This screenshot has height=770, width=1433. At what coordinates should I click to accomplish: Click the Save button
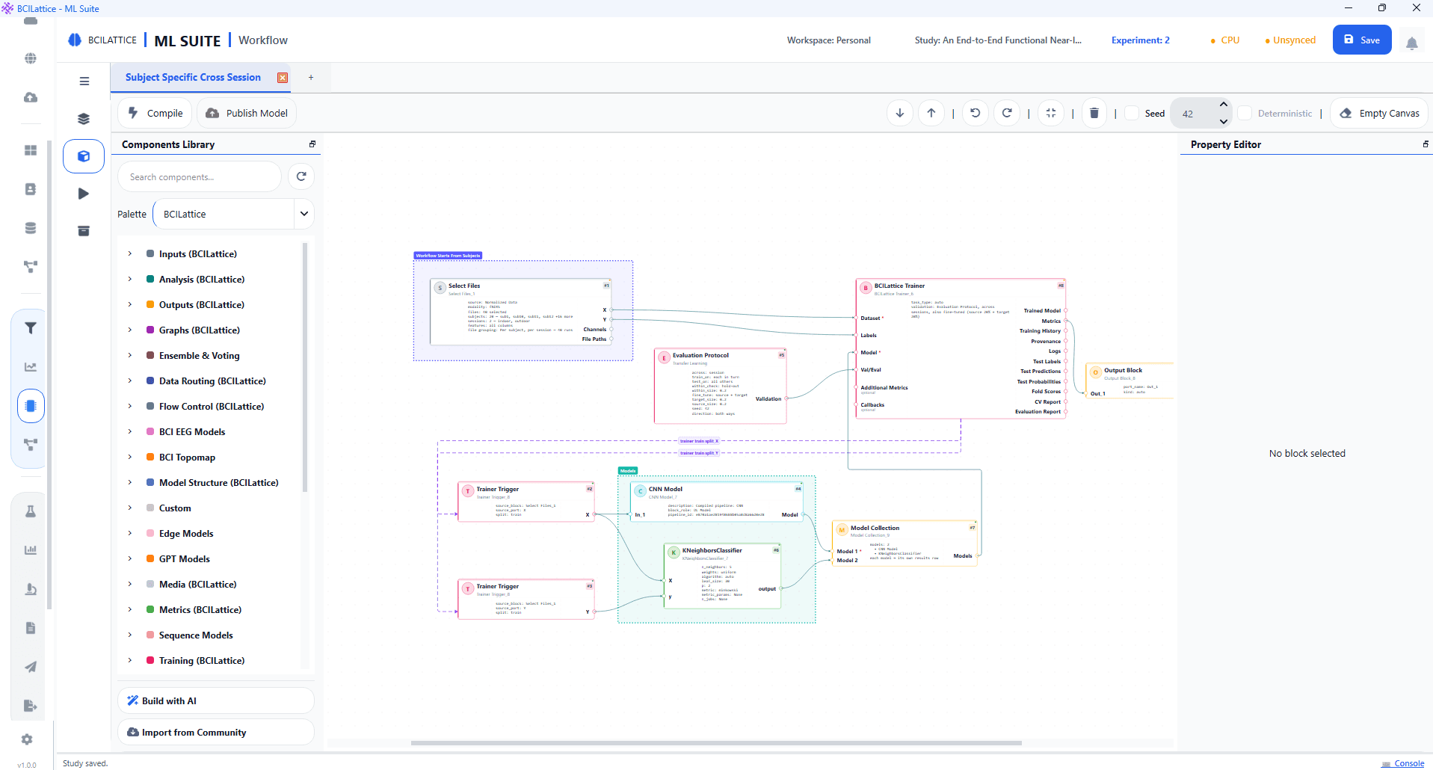click(1362, 40)
